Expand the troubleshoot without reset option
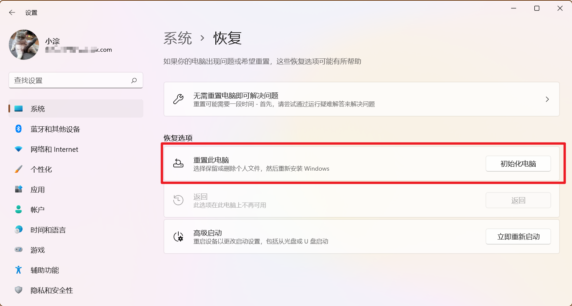This screenshot has width=572, height=306. click(547, 99)
